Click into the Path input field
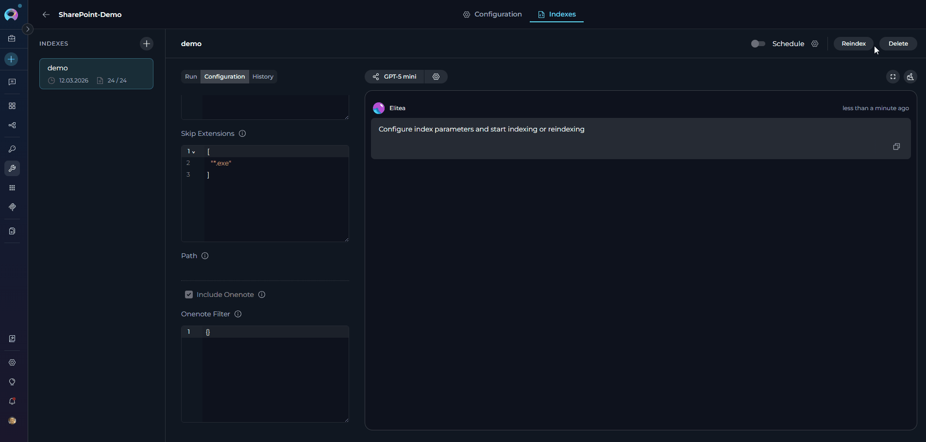Screen dimensions: 926x442 pyautogui.click(x=265, y=273)
